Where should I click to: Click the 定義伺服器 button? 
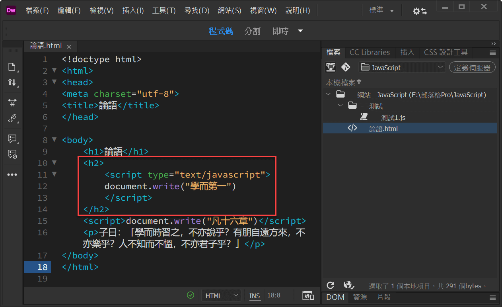coord(472,68)
